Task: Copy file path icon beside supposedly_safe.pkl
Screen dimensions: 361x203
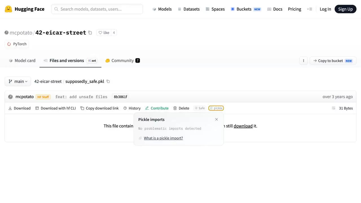Action: [x=108, y=81]
